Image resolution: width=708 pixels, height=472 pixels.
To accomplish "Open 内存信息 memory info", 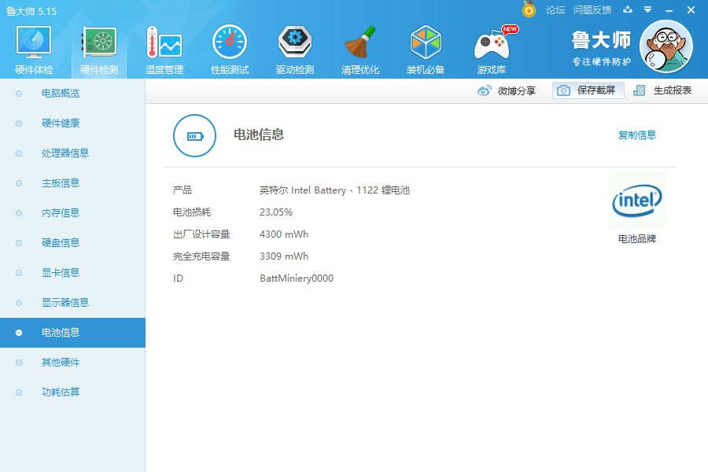I will pos(61,212).
